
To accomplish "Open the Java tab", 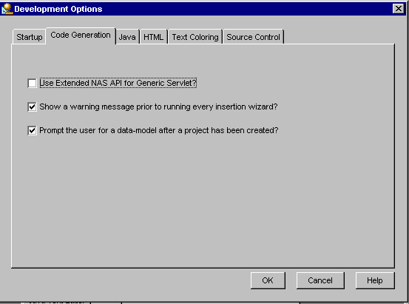I will click(x=127, y=37).
